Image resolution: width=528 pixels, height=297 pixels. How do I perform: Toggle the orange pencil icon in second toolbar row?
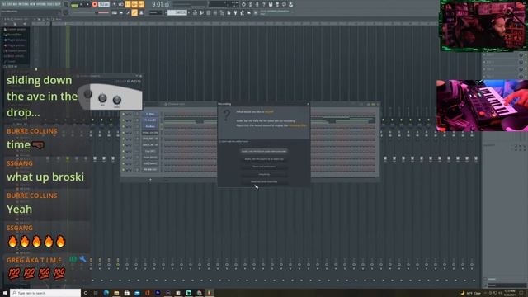pos(134,12)
